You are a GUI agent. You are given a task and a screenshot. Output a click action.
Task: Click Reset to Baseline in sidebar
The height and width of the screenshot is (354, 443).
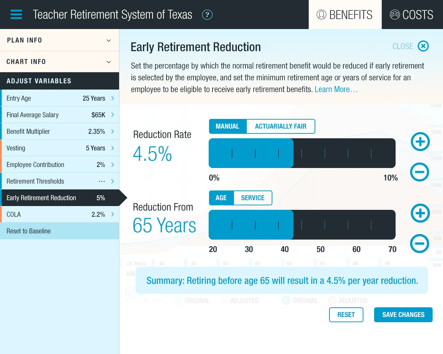click(29, 231)
